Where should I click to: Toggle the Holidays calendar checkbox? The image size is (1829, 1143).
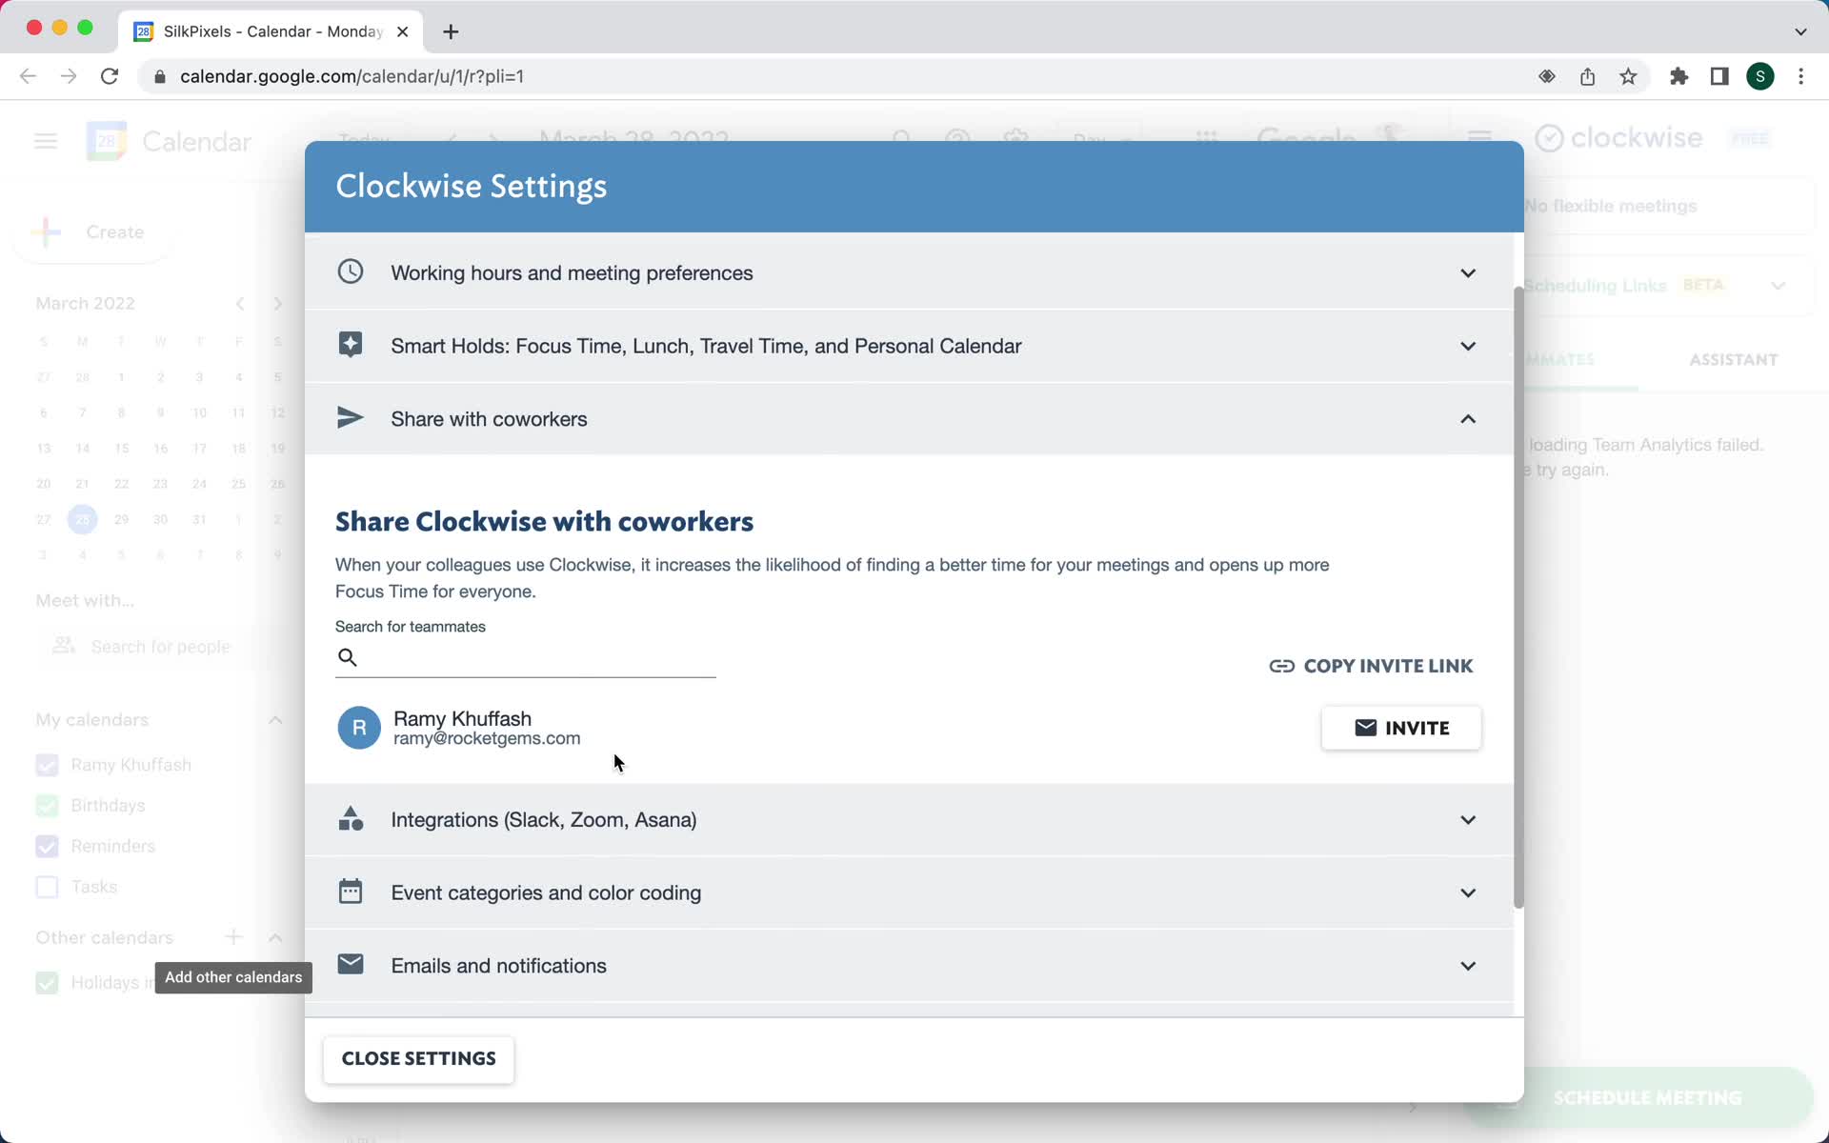coord(47,982)
